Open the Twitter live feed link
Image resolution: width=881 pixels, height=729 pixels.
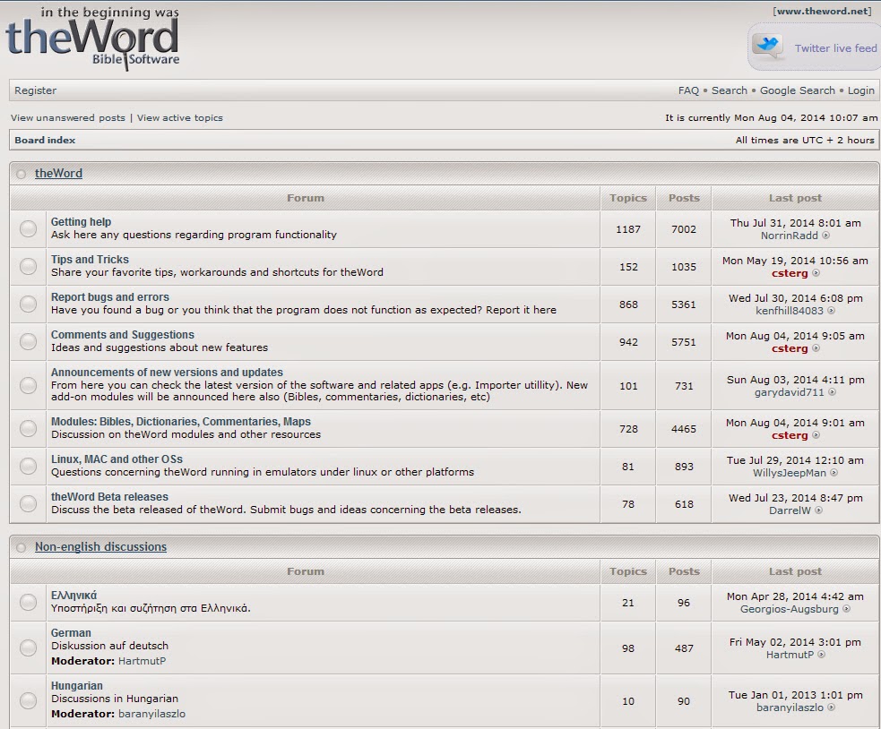(x=835, y=48)
